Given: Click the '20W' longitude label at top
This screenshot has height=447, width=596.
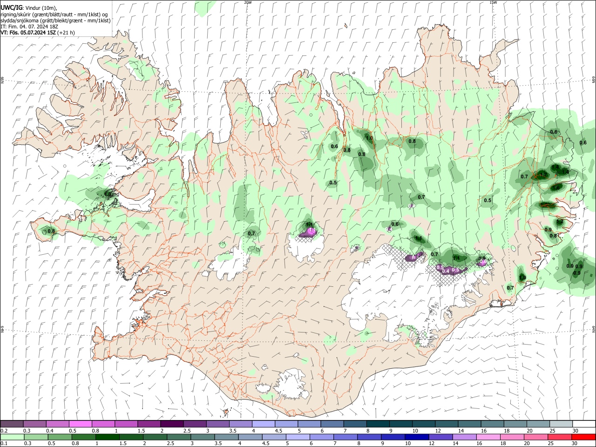Looking at the screenshot, I should pyautogui.click(x=248, y=2).
